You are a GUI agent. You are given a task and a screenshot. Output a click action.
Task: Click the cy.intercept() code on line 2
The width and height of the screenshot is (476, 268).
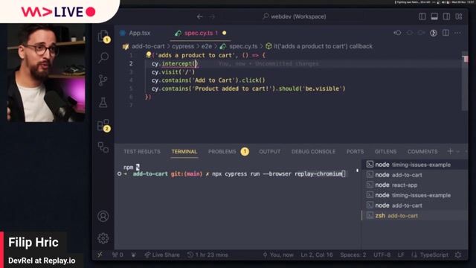click(x=175, y=64)
